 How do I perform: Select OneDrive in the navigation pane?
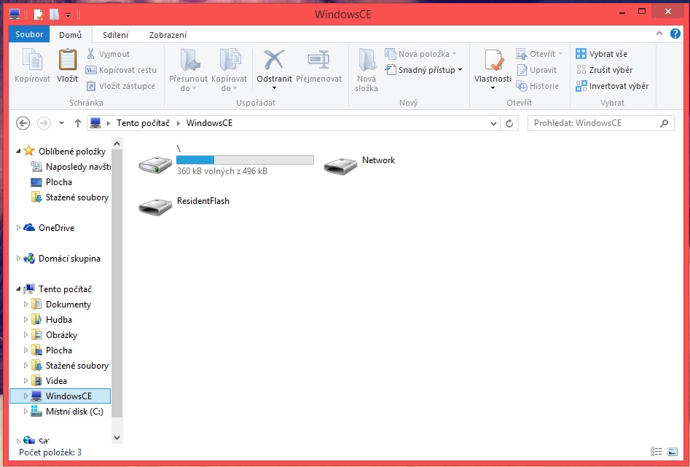tap(49, 227)
